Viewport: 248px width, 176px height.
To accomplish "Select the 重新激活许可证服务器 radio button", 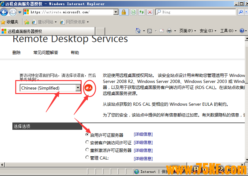I will pos(87,149).
